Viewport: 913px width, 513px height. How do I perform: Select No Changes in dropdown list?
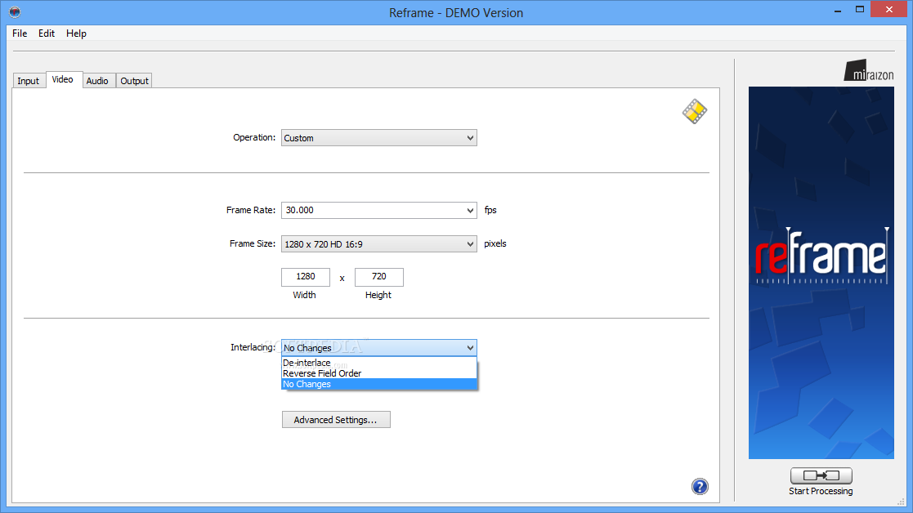click(379, 384)
